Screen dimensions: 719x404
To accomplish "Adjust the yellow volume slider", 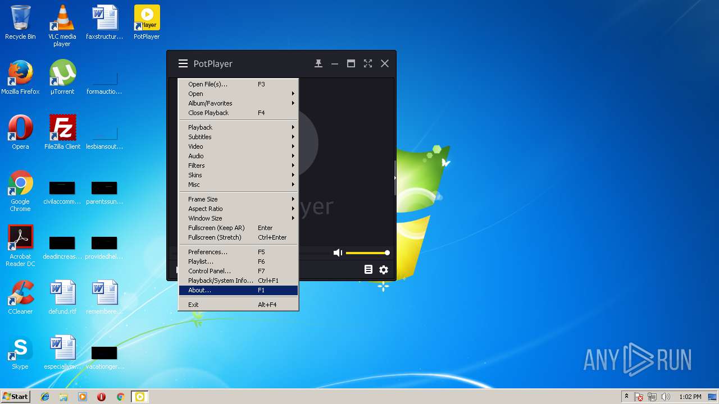I will coord(367,253).
